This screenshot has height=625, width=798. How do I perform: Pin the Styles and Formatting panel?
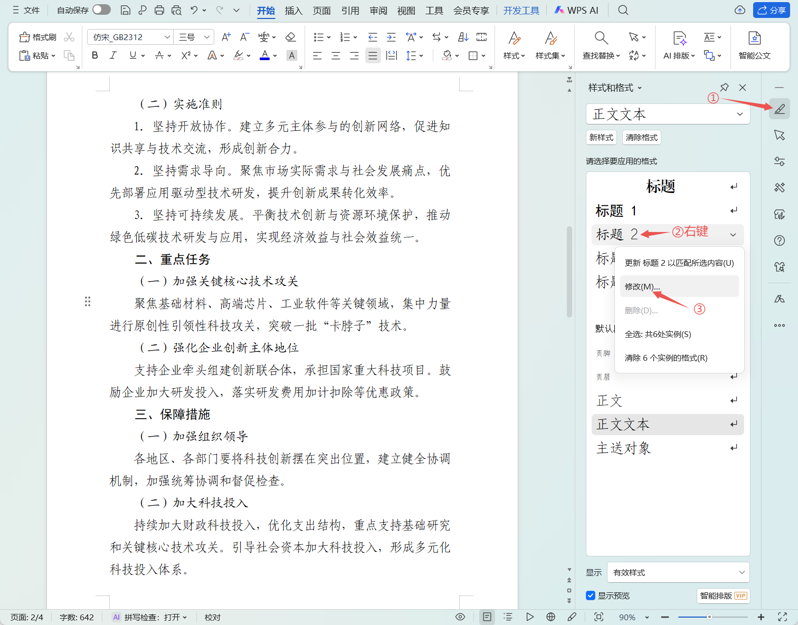(724, 88)
